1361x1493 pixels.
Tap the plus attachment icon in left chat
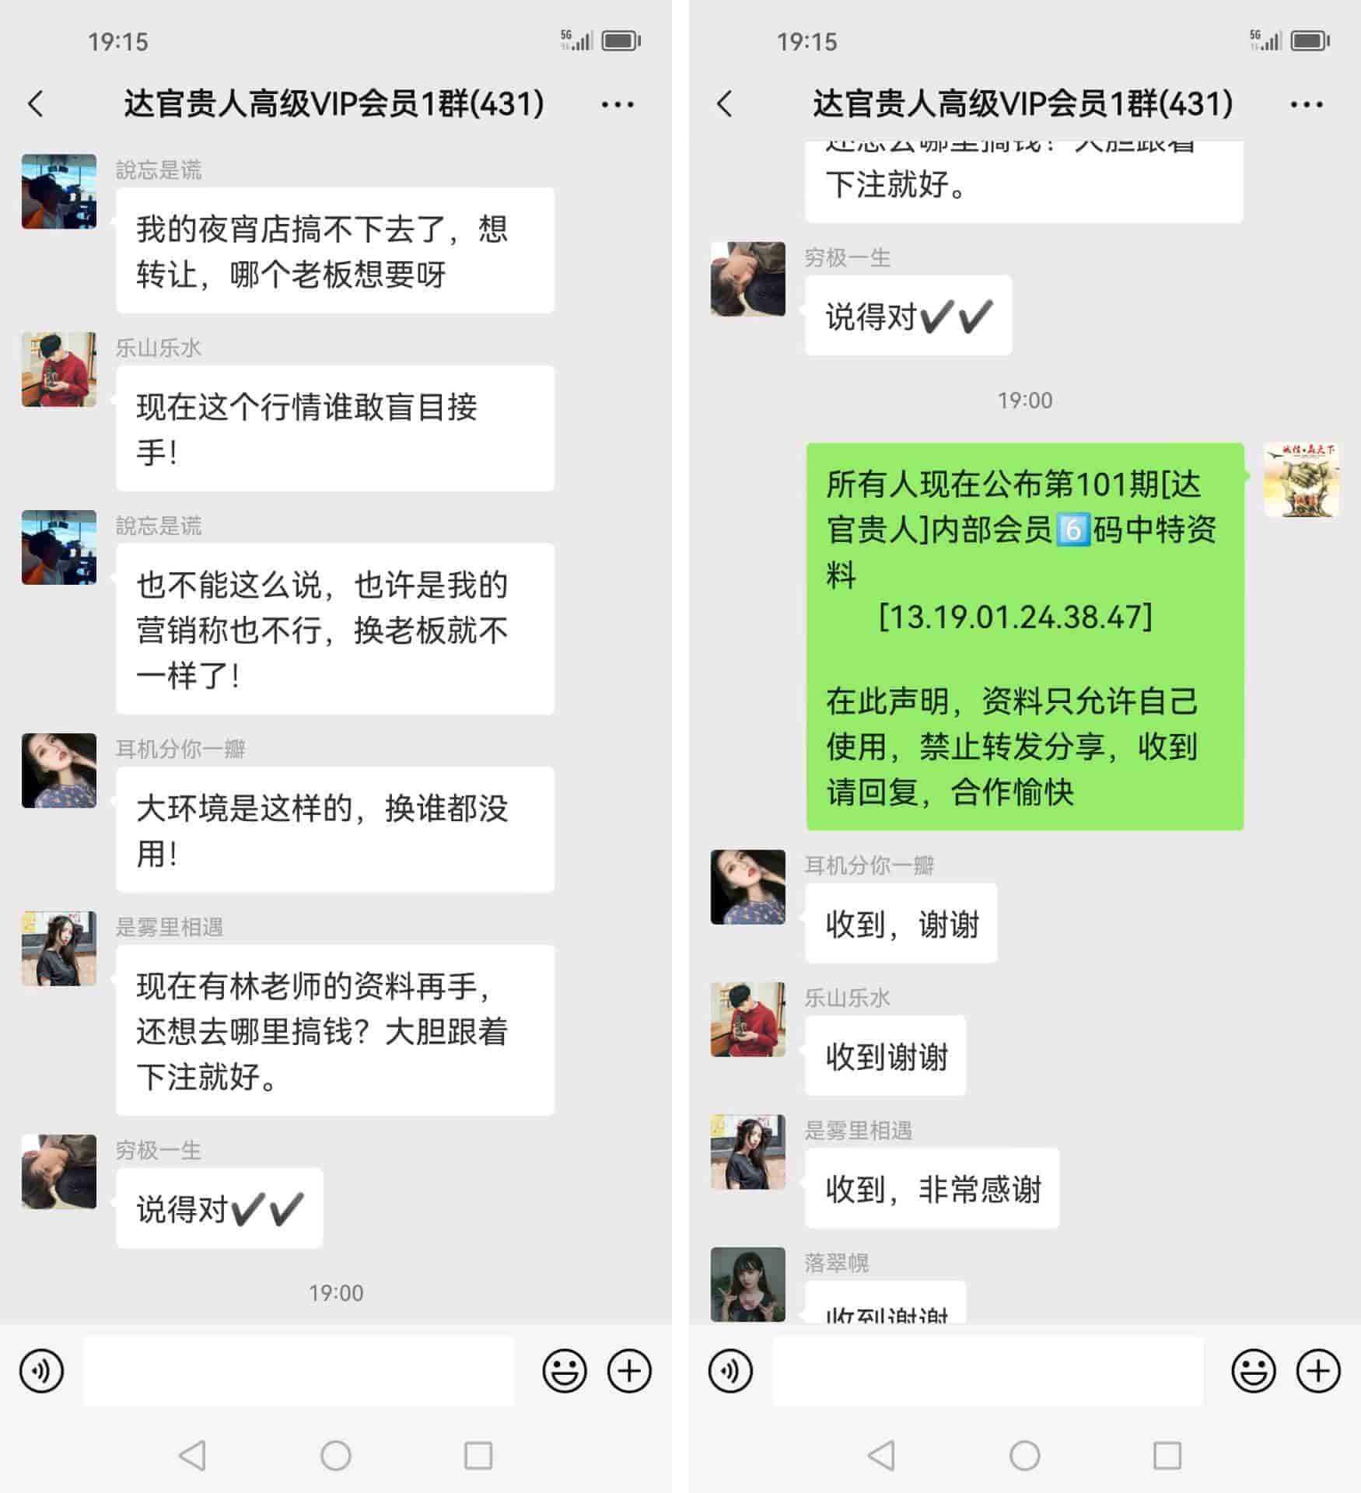629,1370
